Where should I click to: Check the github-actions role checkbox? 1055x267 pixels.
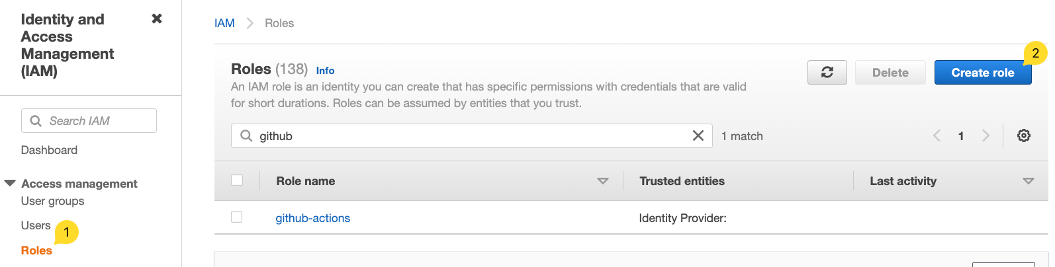237,217
